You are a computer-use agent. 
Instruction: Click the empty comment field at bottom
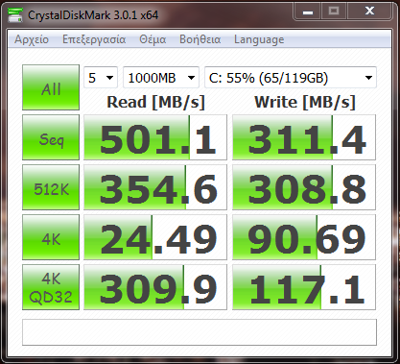pos(200,332)
